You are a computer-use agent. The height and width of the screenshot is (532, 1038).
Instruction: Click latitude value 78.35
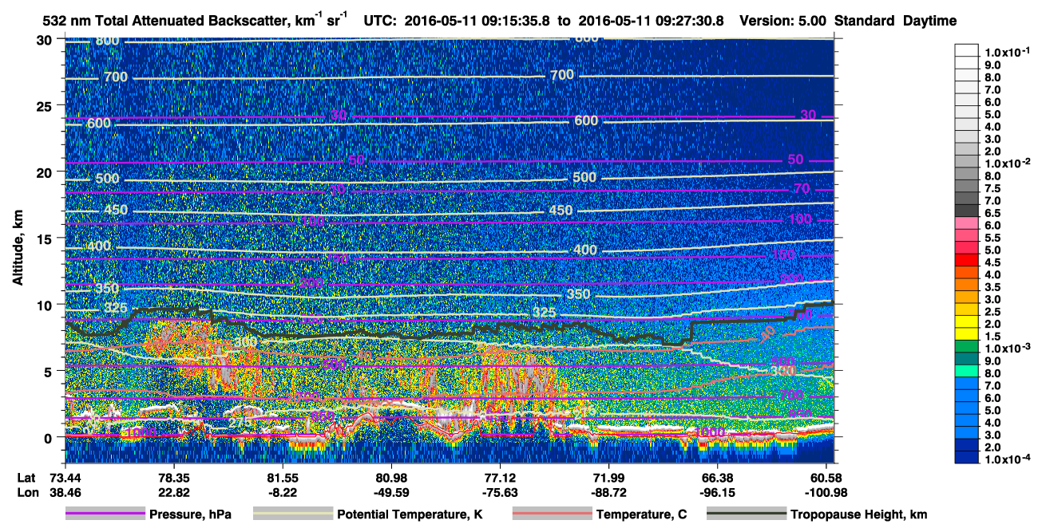[x=173, y=477]
